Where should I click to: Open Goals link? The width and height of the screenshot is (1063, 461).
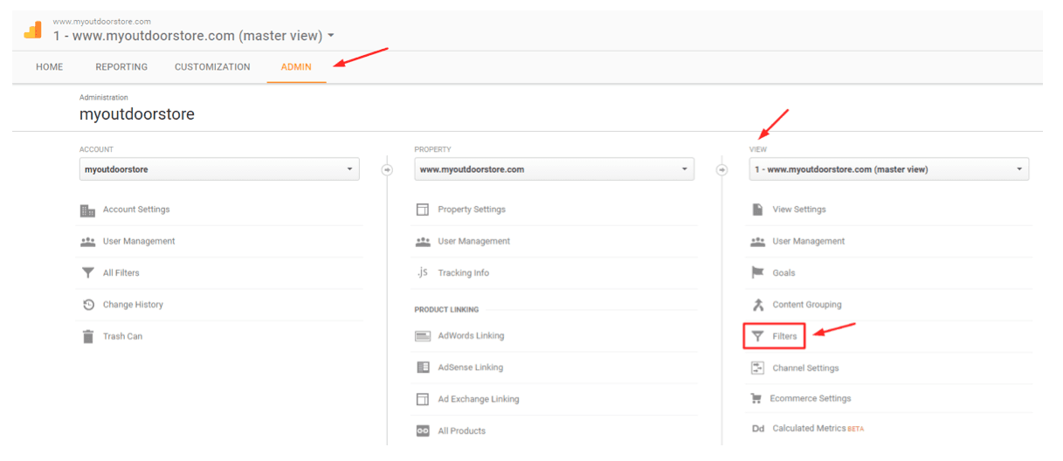784,273
